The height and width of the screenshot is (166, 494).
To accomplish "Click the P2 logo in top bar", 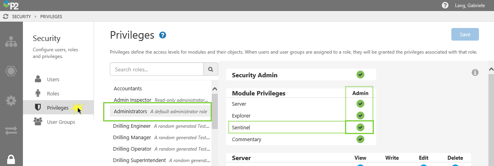I will click(10, 6).
